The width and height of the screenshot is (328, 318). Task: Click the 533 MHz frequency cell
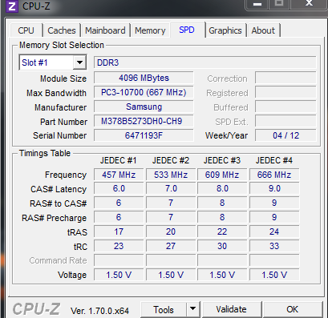pyautogui.click(x=171, y=175)
